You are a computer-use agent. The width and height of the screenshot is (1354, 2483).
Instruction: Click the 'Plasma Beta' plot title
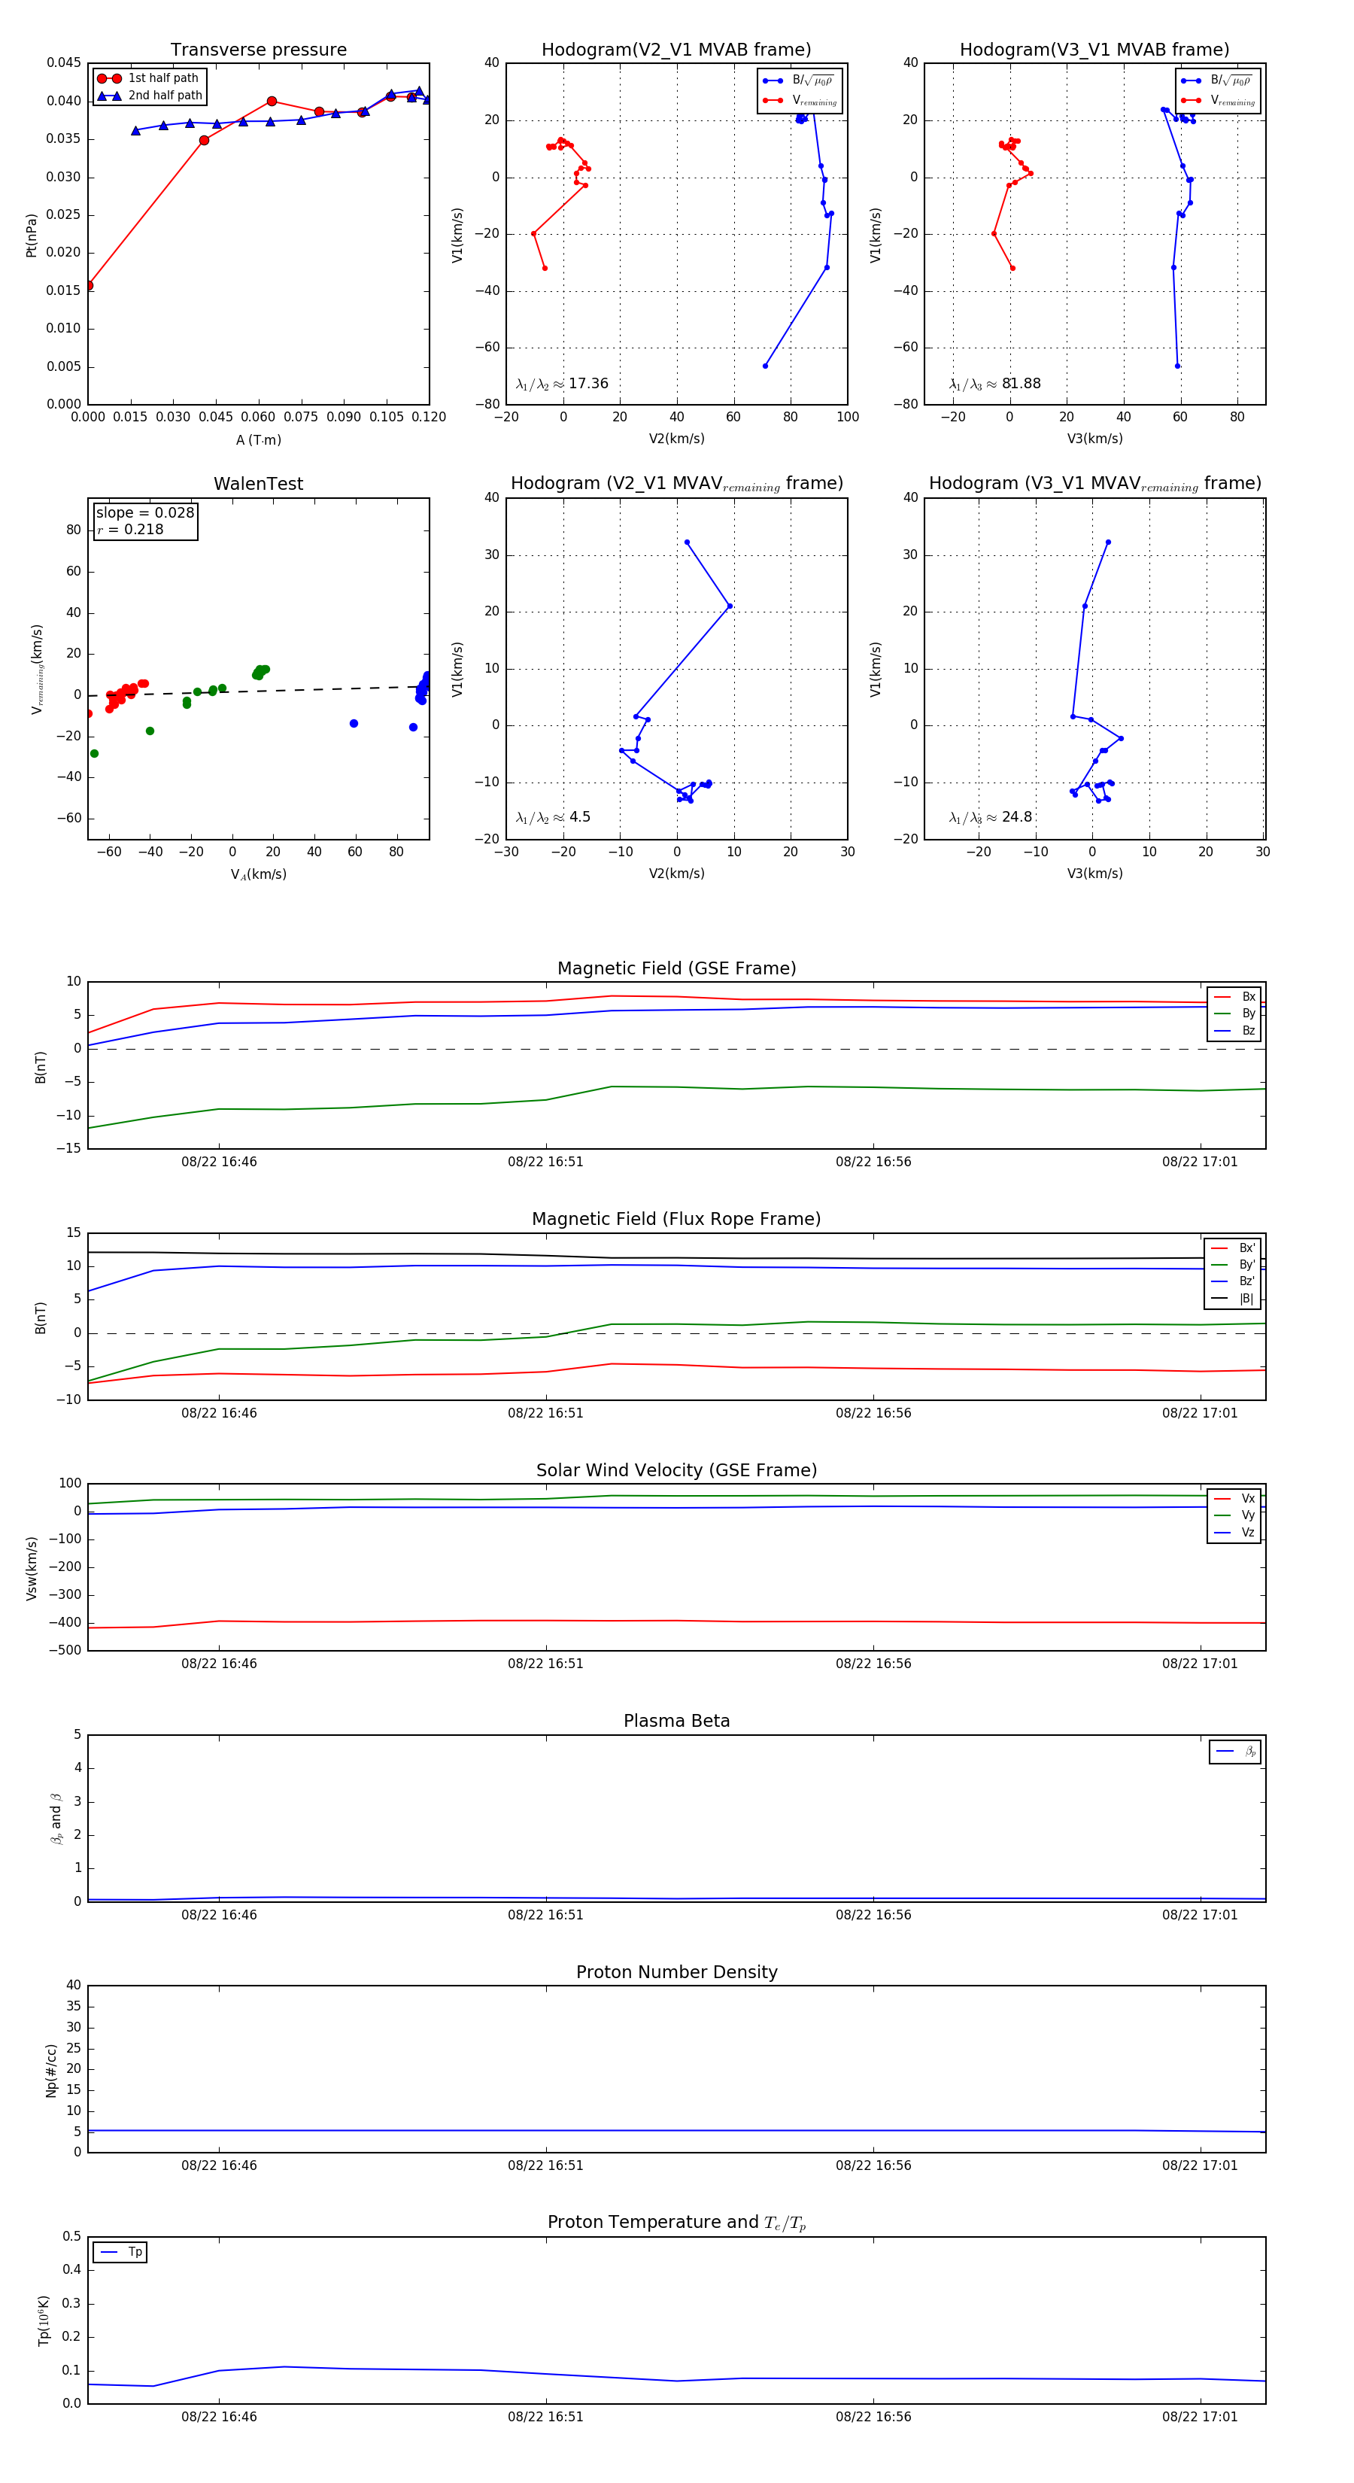click(x=676, y=1721)
